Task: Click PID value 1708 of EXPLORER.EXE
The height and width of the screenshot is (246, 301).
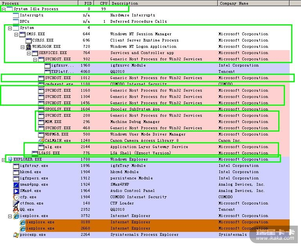Action: pyautogui.click(x=85, y=159)
